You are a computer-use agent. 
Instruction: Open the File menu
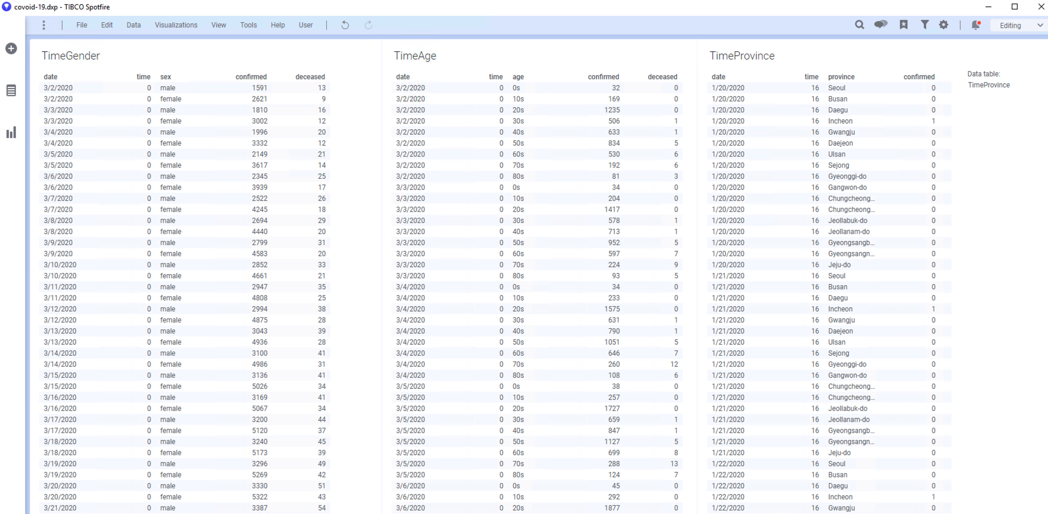pos(82,25)
